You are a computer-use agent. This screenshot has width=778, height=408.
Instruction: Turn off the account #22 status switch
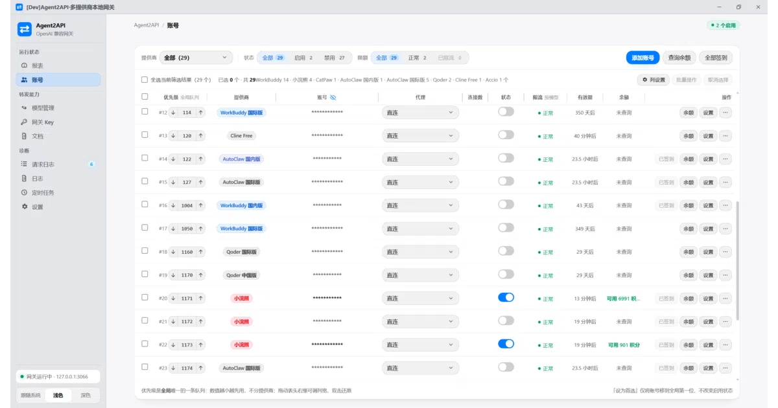pyautogui.click(x=506, y=345)
